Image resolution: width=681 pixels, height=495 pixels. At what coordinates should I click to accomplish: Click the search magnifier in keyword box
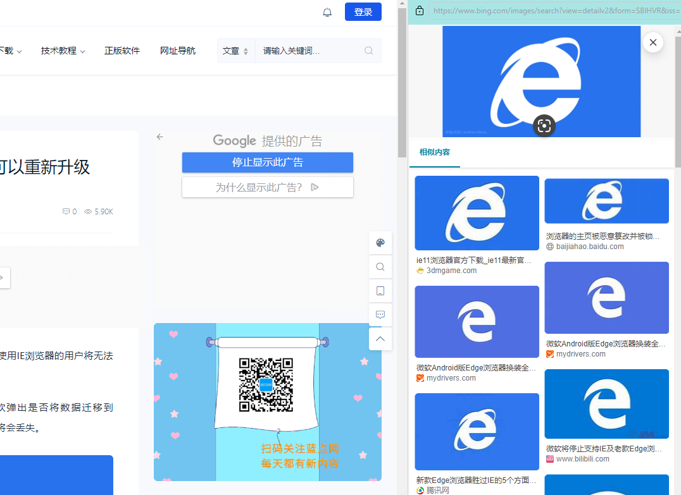tap(369, 51)
